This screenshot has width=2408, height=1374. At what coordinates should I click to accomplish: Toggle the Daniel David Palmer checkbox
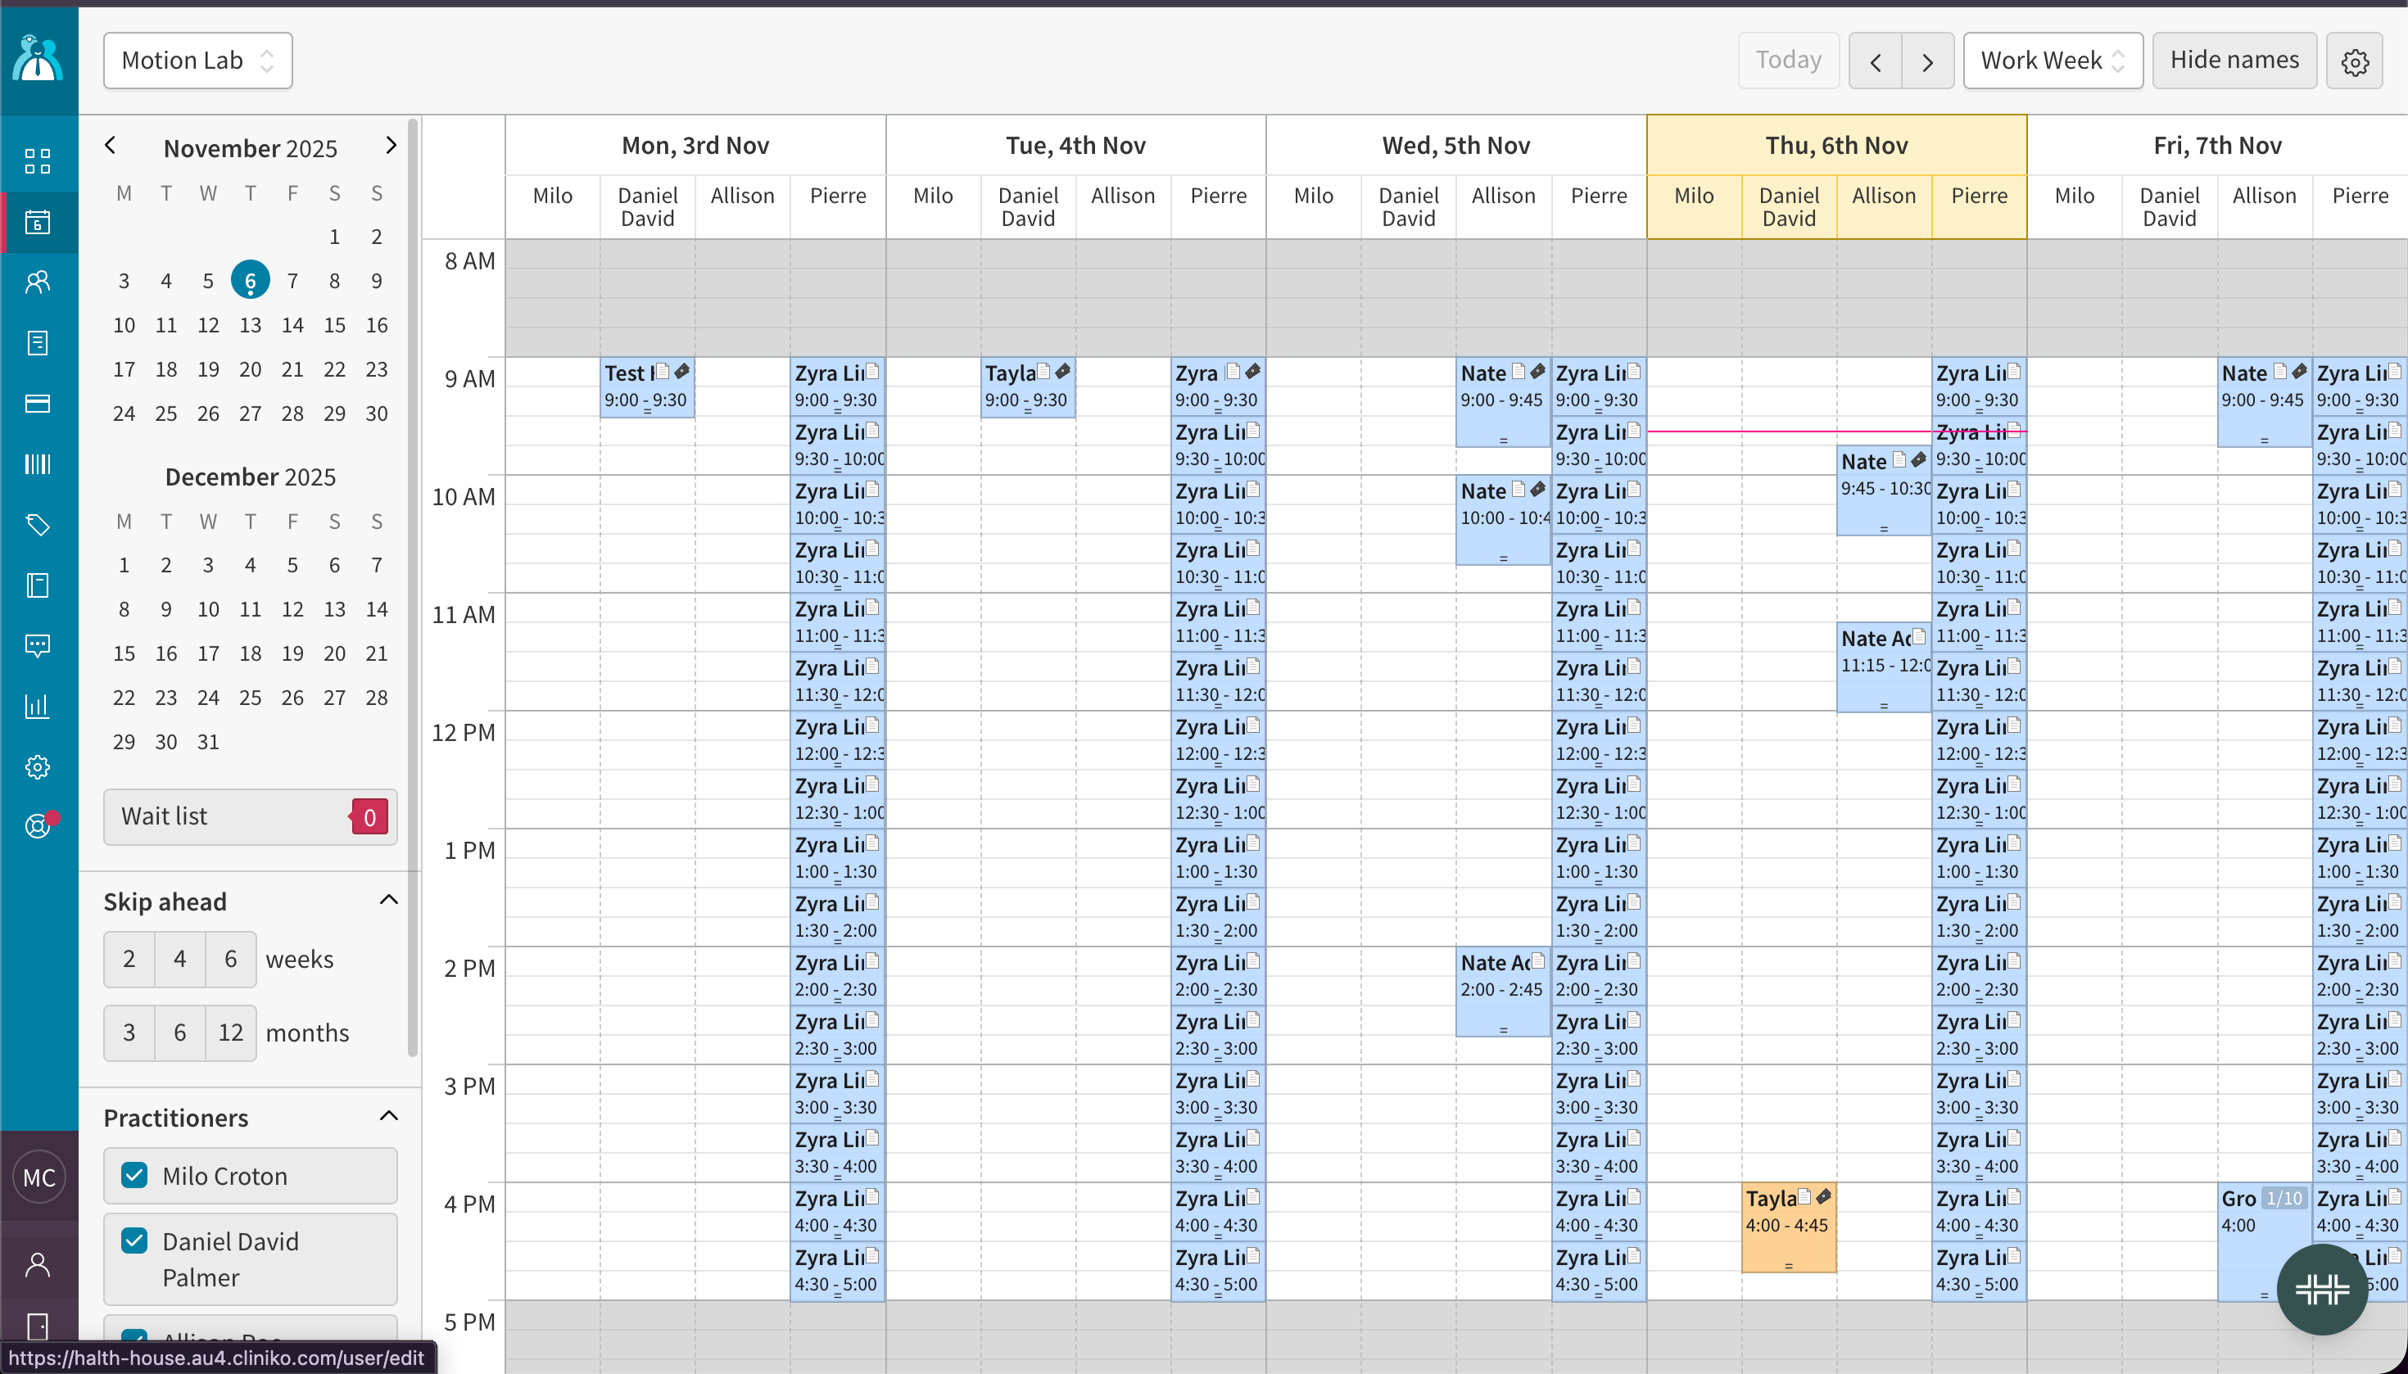click(134, 1240)
